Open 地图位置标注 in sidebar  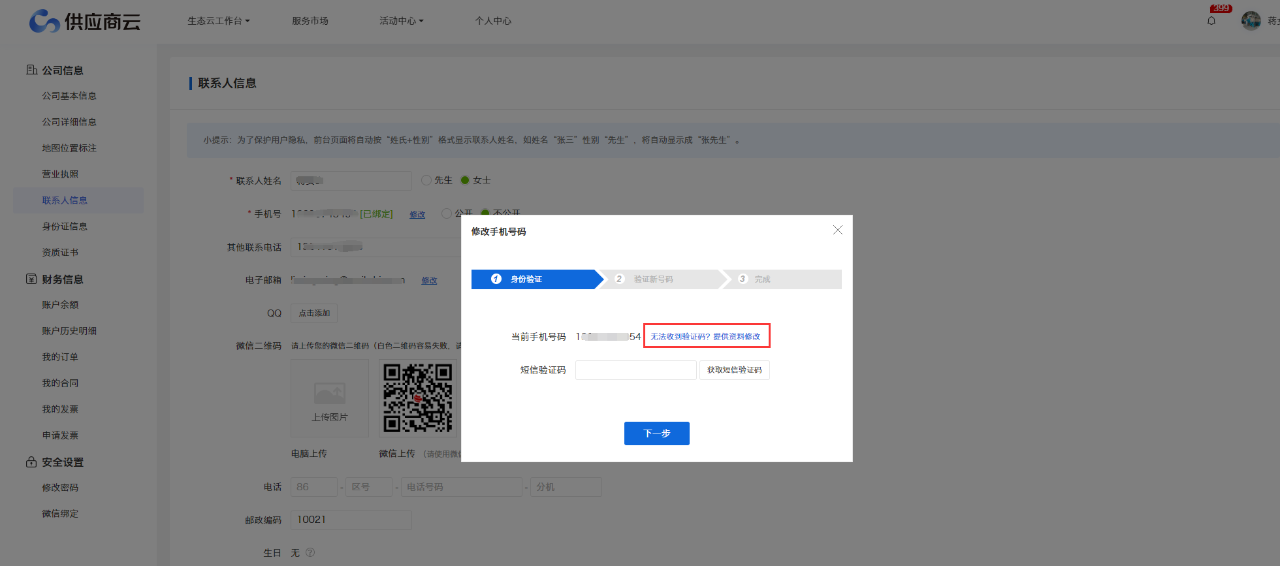pos(69,148)
